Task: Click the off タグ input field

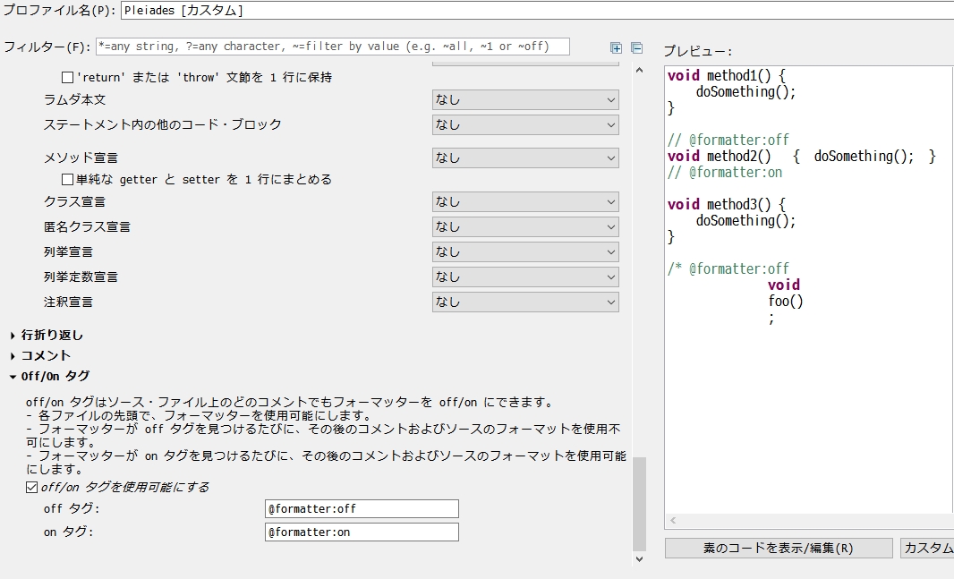Action: coord(362,509)
